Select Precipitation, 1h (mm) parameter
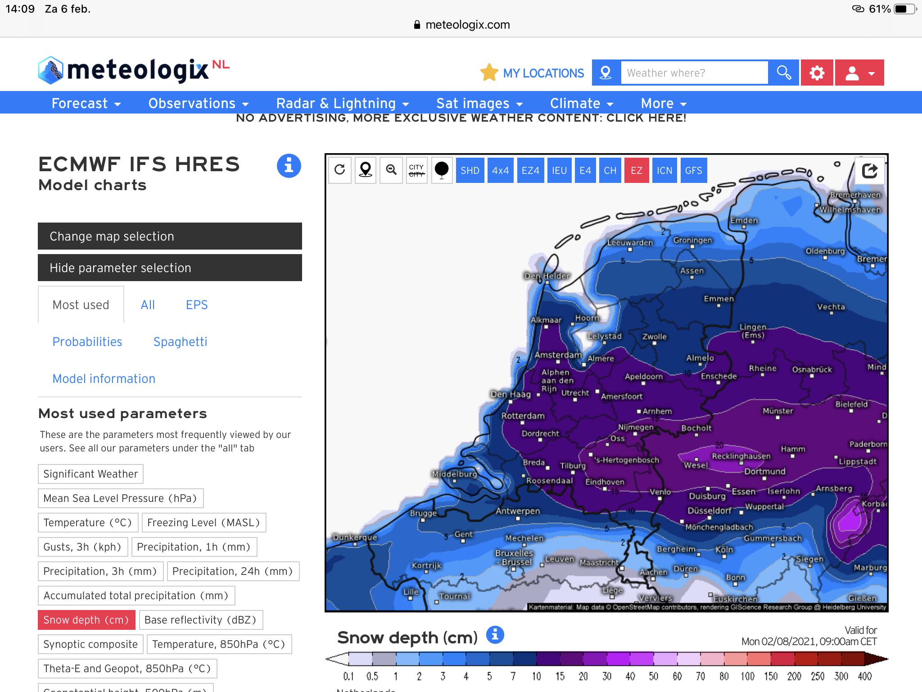Viewport: 922px width, 692px height. [x=194, y=547]
